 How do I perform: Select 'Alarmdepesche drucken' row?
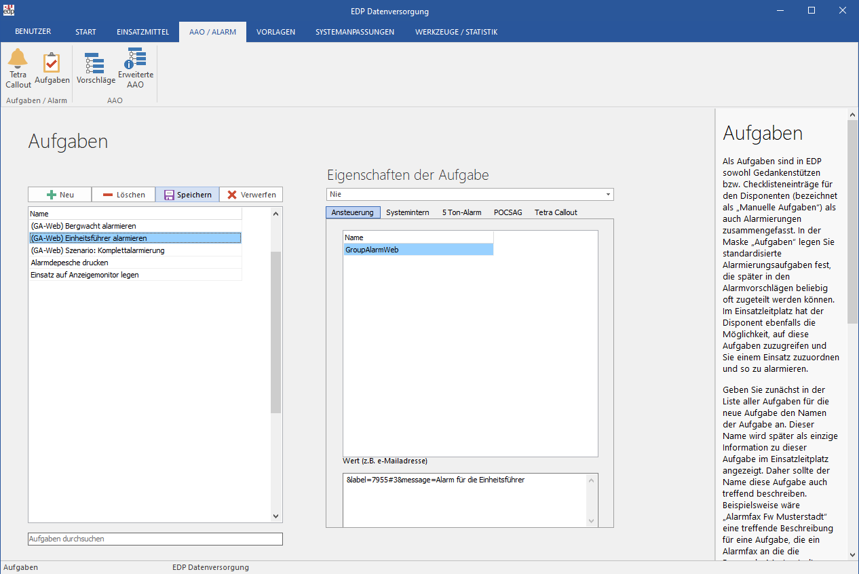(135, 263)
